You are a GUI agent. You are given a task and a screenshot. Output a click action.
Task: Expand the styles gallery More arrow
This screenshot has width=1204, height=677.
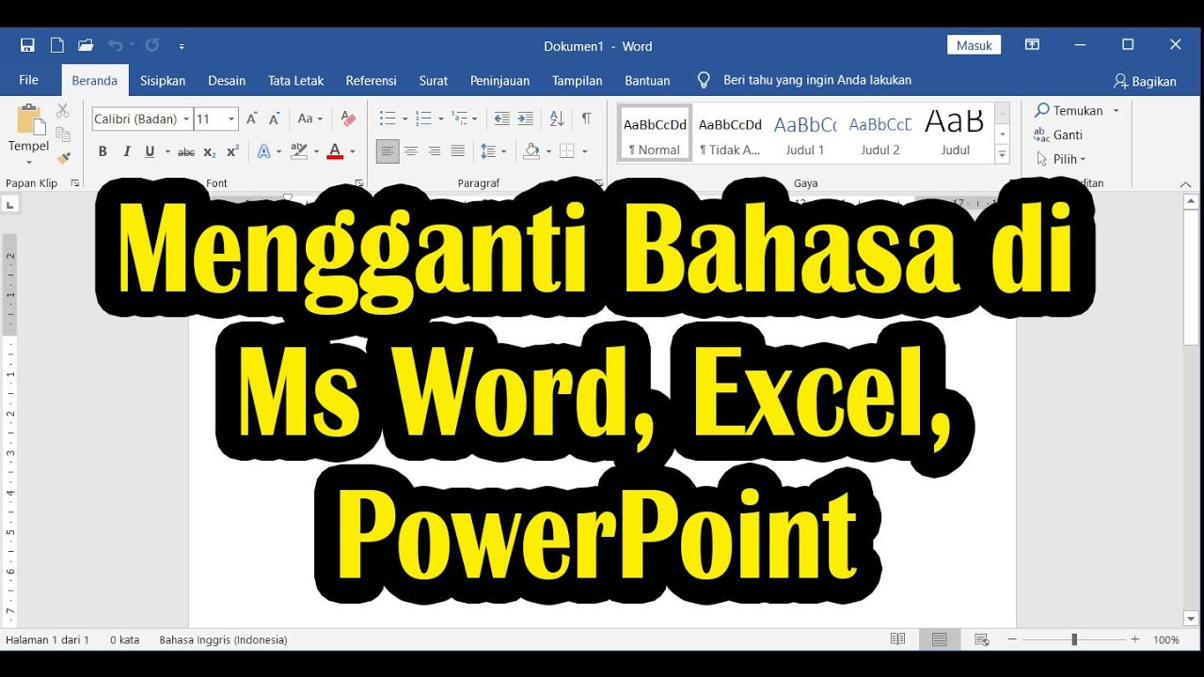(1002, 154)
